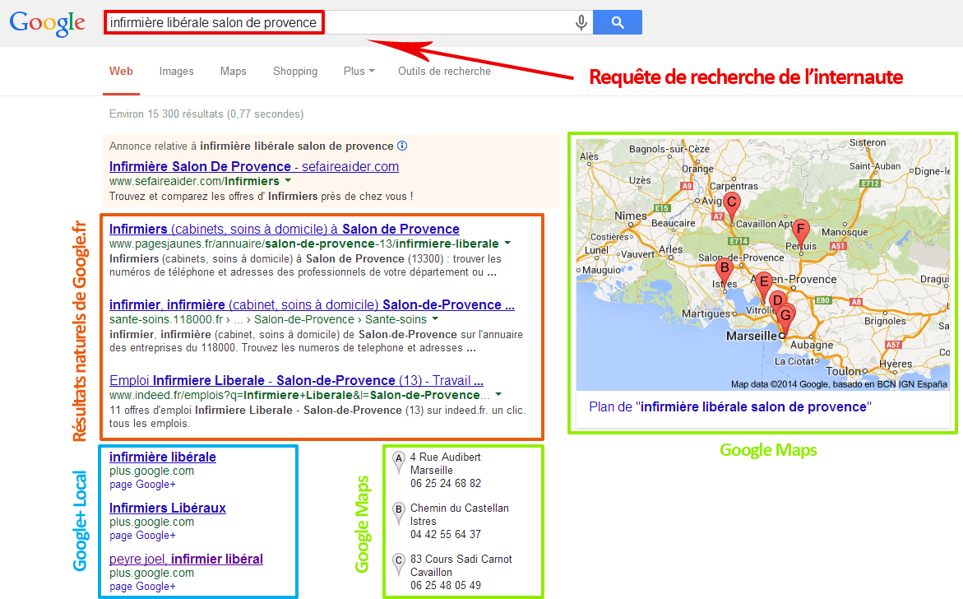The width and height of the screenshot is (963, 599).
Task: Click map pin G near Marseille
Action: coord(785,319)
